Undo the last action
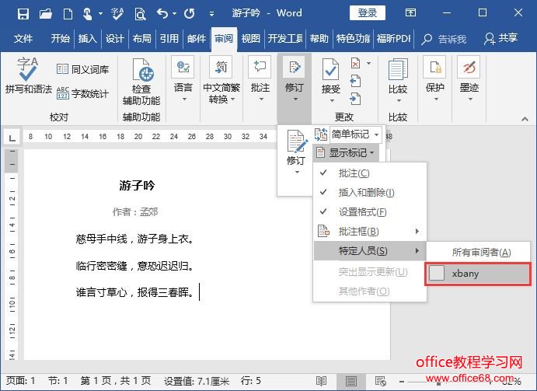This screenshot has height=391, width=537. (x=162, y=14)
